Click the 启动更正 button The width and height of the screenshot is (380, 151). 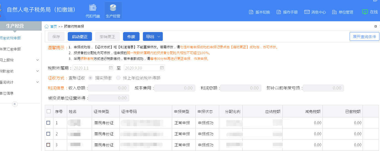(x=80, y=37)
